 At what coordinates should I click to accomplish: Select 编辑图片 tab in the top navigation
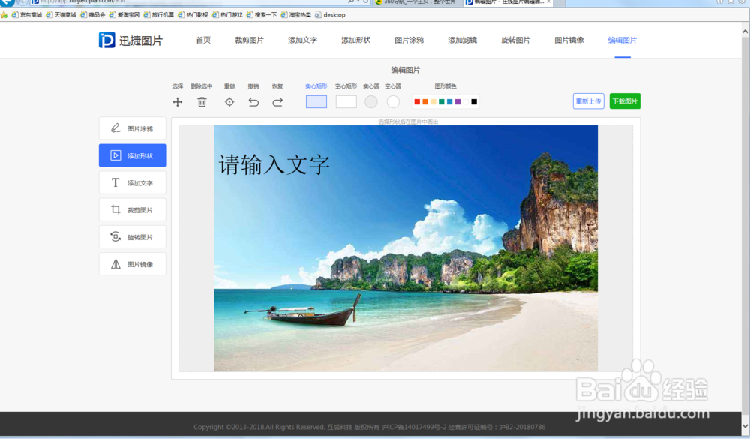pyautogui.click(x=622, y=41)
